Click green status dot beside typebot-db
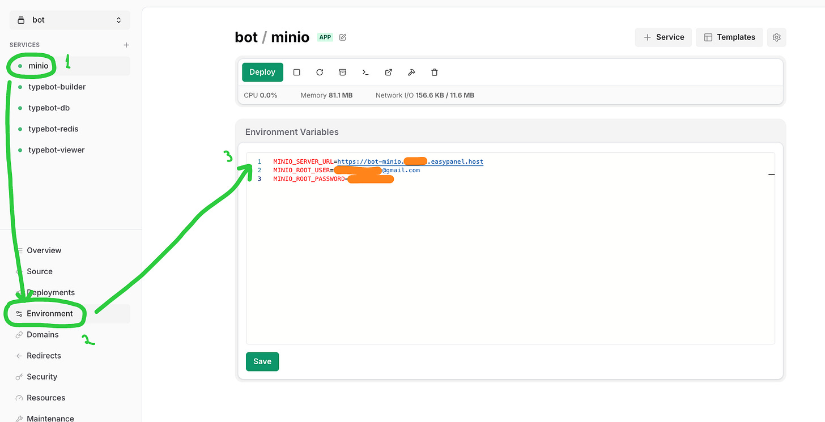This screenshot has width=825, height=422. click(20, 108)
